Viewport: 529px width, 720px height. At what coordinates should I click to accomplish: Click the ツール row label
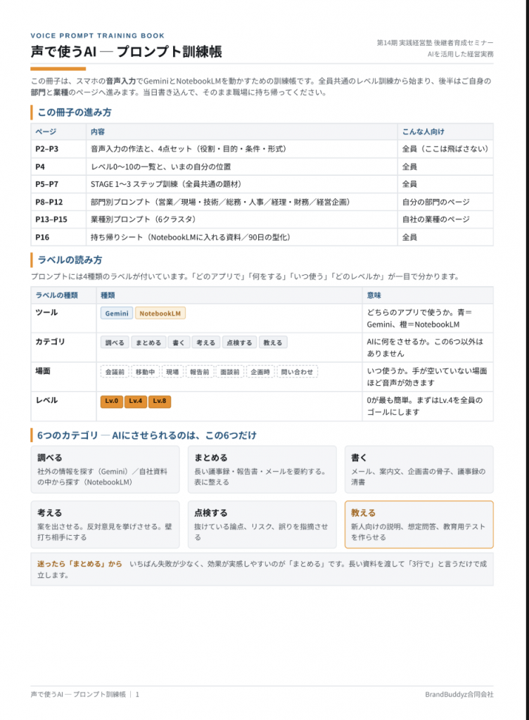tap(46, 312)
